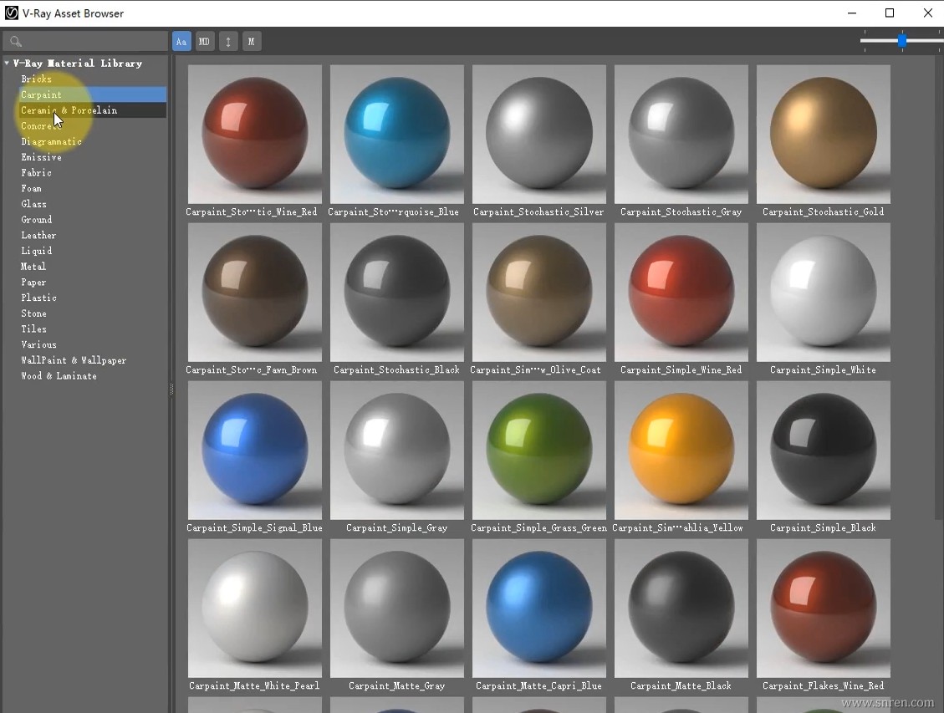The height and width of the screenshot is (713, 944).
Task: Select the Stochastic Turquoise Blue carpaint thumbnail
Action: tap(396, 135)
